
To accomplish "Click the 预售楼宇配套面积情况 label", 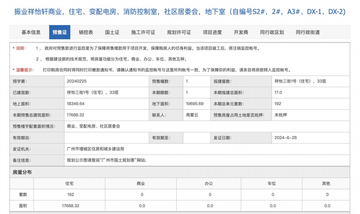I will tap(34, 127).
